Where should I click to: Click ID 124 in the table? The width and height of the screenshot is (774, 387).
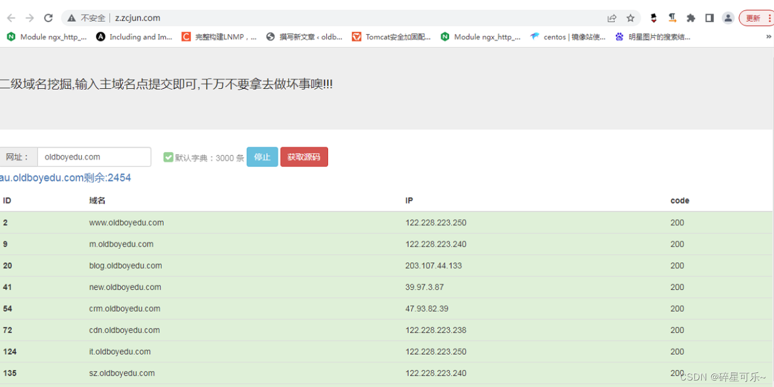pyautogui.click(x=10, y=352)
